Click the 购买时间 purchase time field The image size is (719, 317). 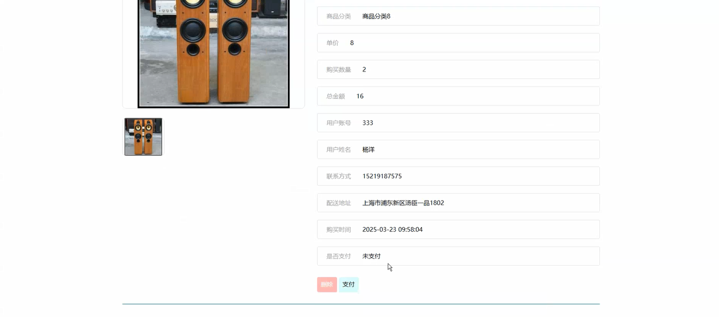pyautogui.click(x=458, y=229)
